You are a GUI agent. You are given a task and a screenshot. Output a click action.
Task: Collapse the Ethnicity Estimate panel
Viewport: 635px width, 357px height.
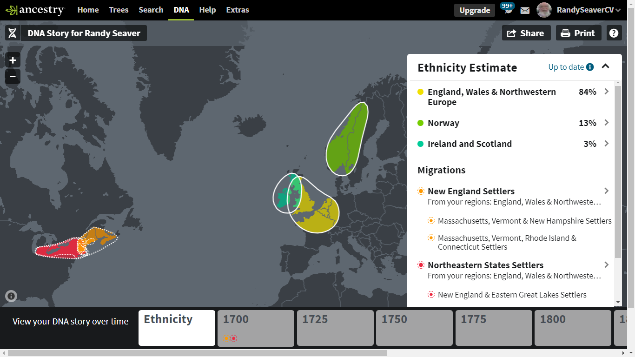pyautogui.click(x=605, y=66)
